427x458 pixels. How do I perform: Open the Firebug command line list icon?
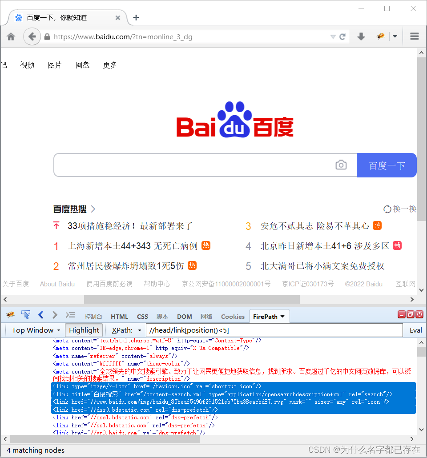point(70,315)
